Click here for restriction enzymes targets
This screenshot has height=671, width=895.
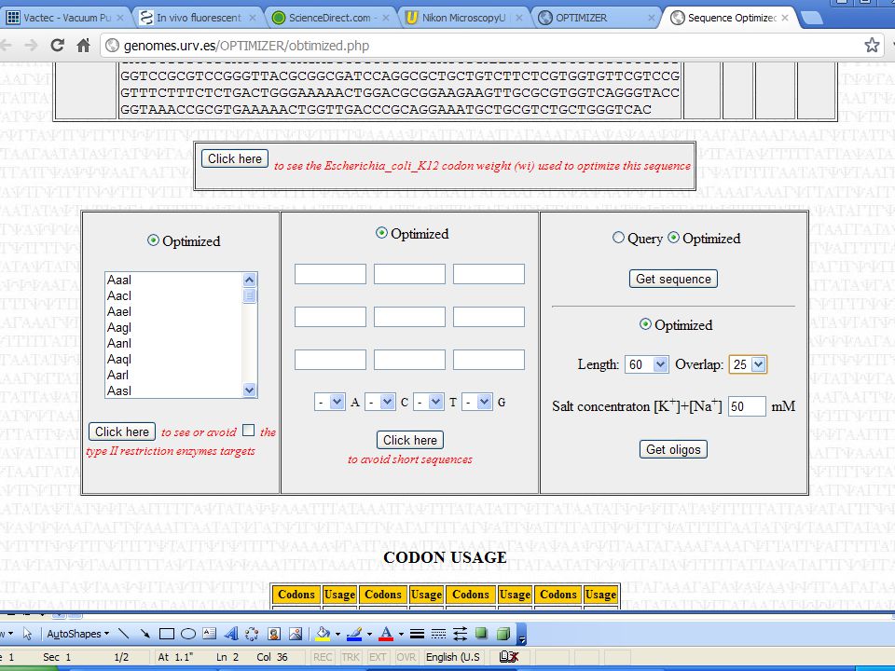click(121, 431)
